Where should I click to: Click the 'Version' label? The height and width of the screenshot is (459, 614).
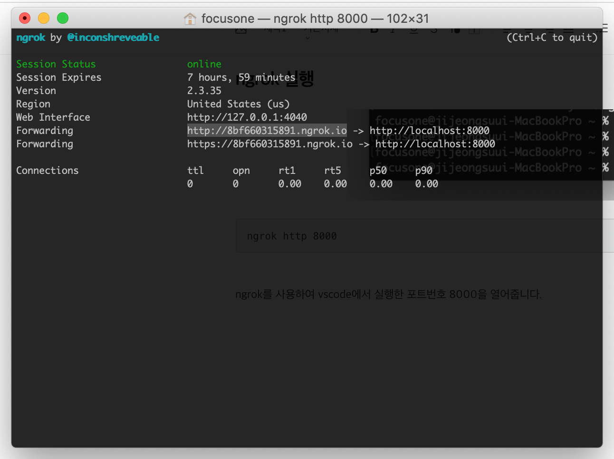click(x=36, y=91)
